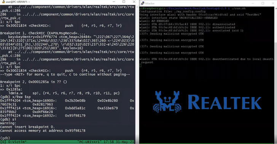Viewport: 277px width, 144px height.
Task: Click the user@PC-URIYAY1 window title text
Action: pos(18,2)
